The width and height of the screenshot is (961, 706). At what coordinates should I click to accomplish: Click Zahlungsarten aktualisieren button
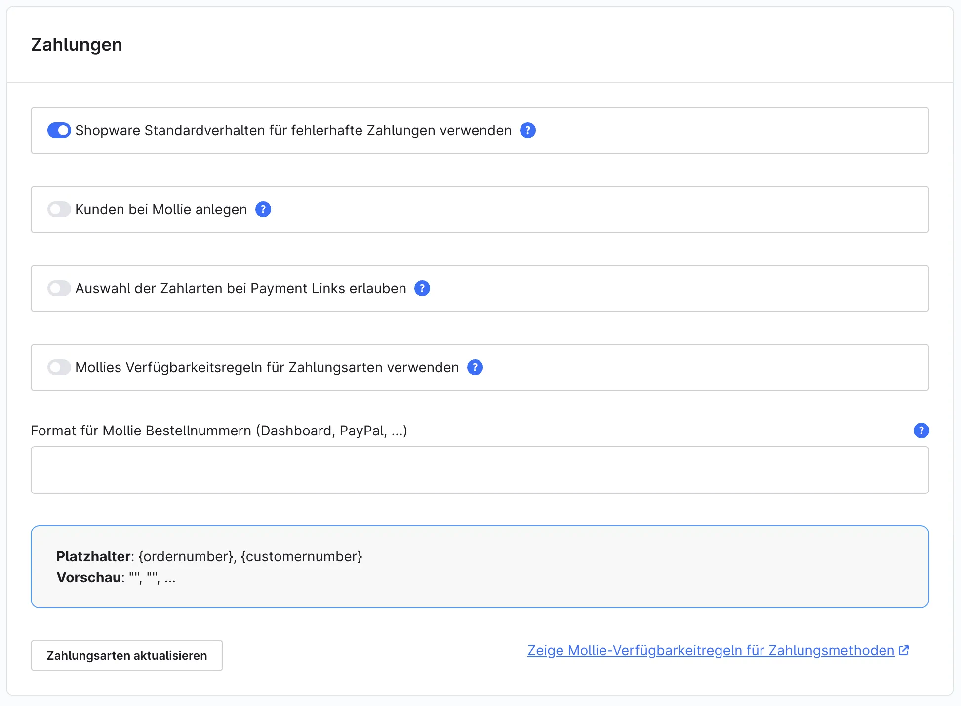point(127,656)
